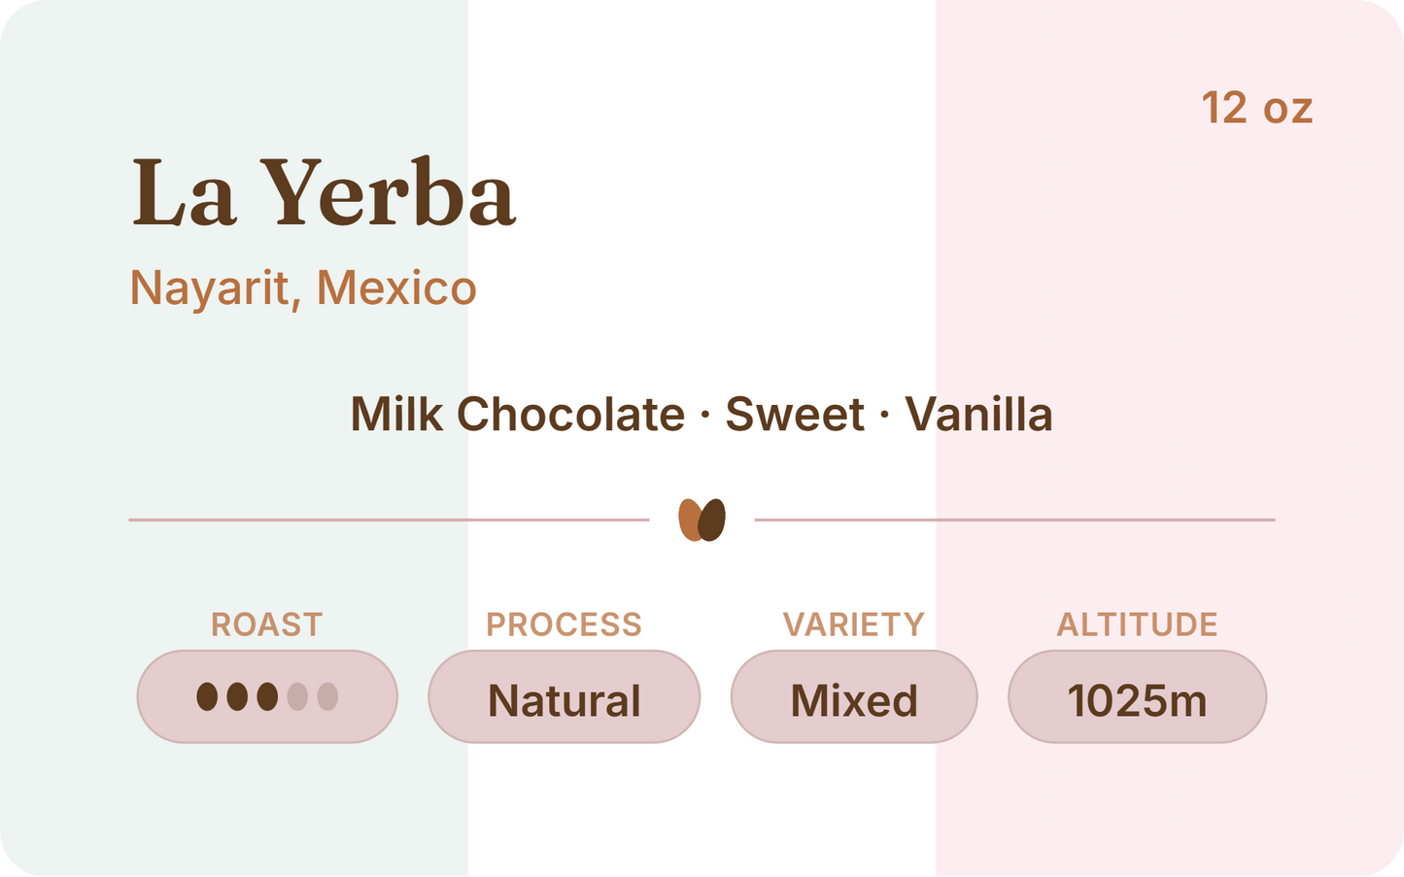This screenshot has height=877, width=1404.
Task: Click the Vanilla tasting note
Action: click(x=979, y=415)
